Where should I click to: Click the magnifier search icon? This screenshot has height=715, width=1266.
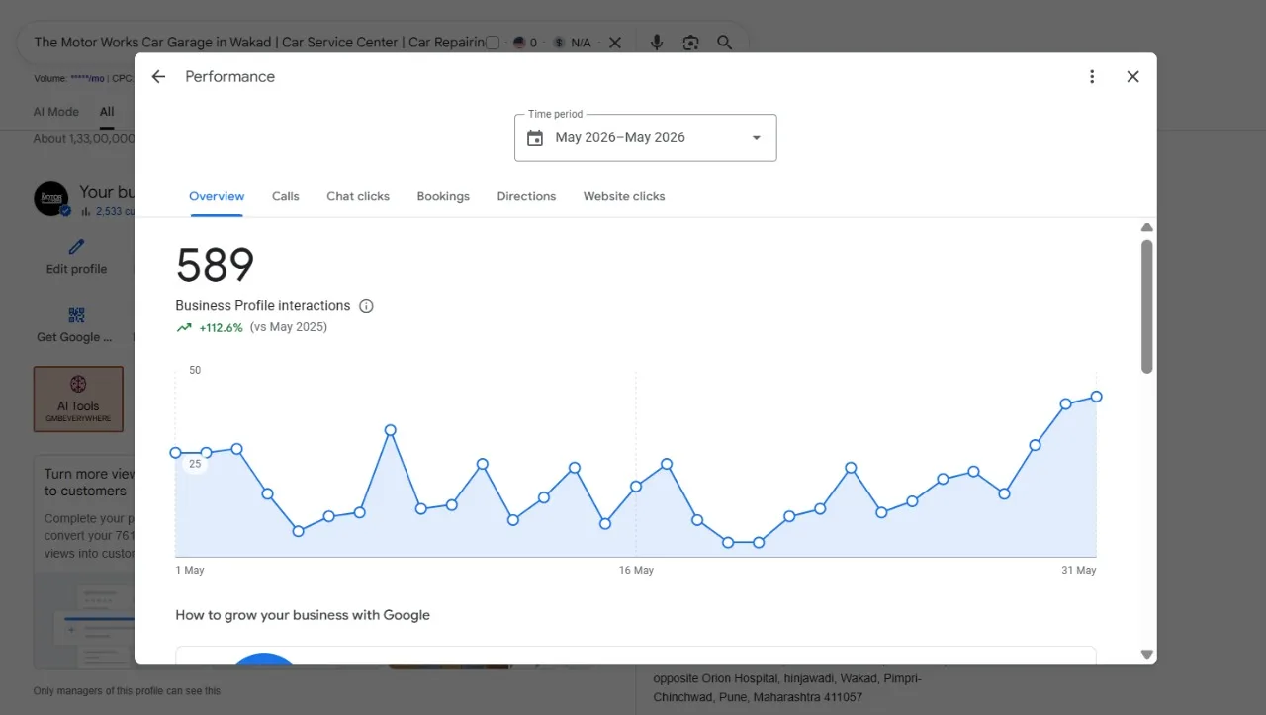pos(725,43)
